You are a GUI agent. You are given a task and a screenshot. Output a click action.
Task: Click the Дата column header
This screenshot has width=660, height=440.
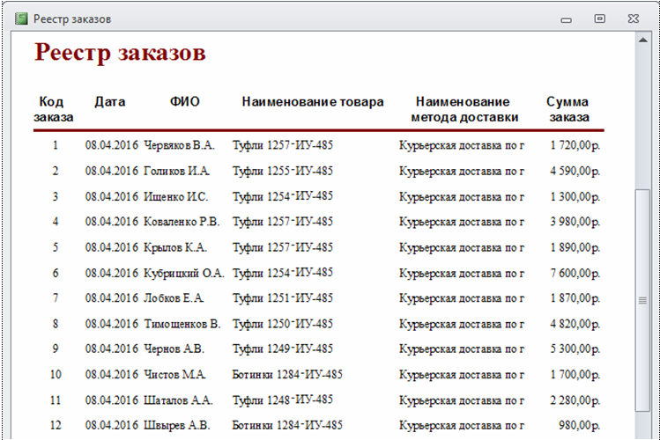point(110,102)
